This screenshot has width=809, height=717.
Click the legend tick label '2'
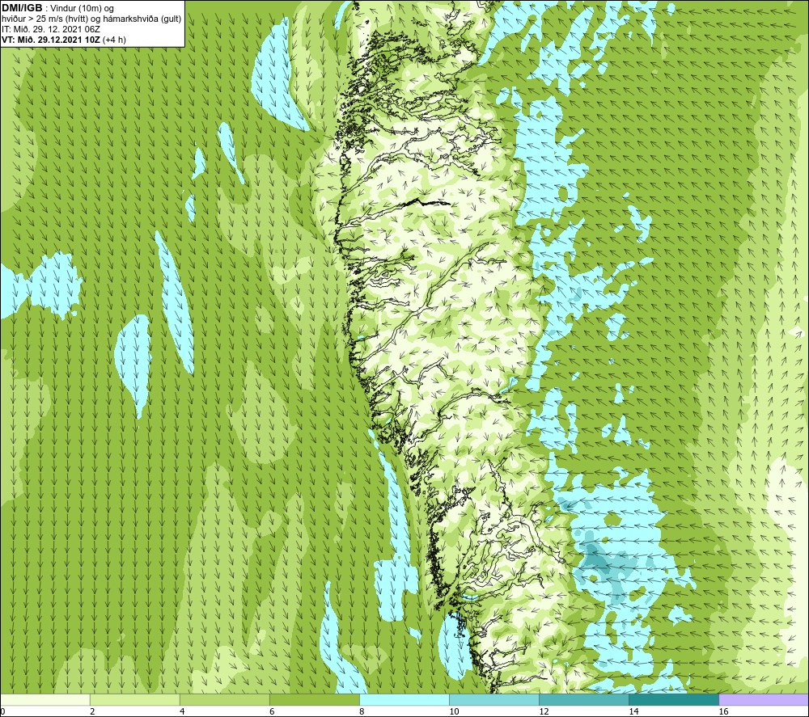pyautogui.click(x=92, y=712)
